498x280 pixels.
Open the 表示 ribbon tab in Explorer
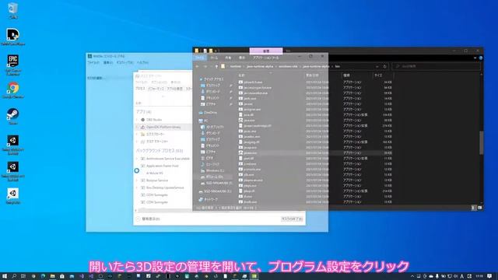point(242,58)
